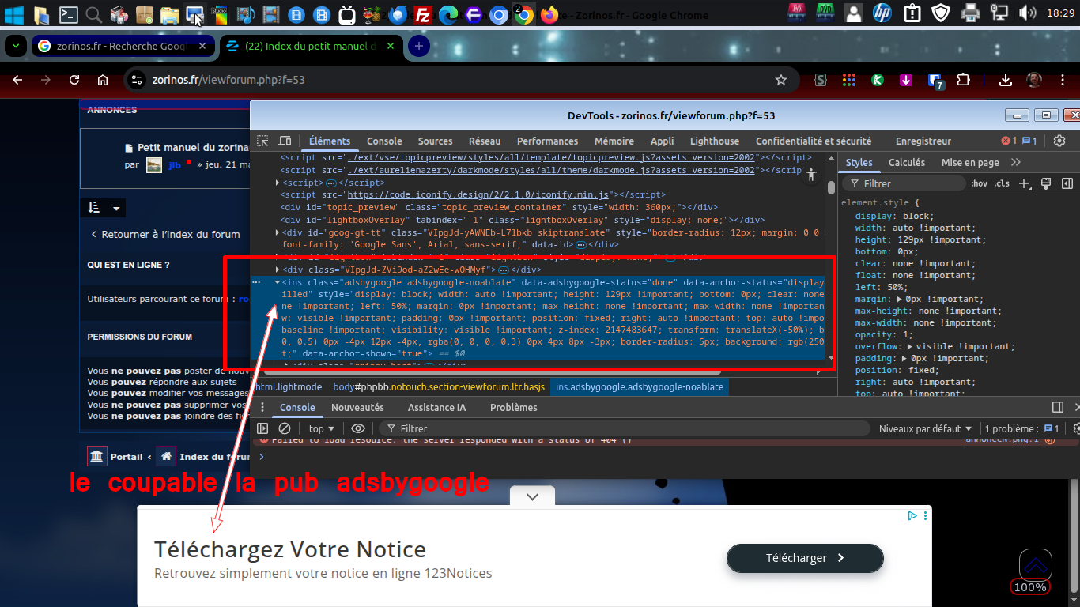1080x607 pixels.
Task: Click the Télécharger button in the ad
Action: point(804,558)
